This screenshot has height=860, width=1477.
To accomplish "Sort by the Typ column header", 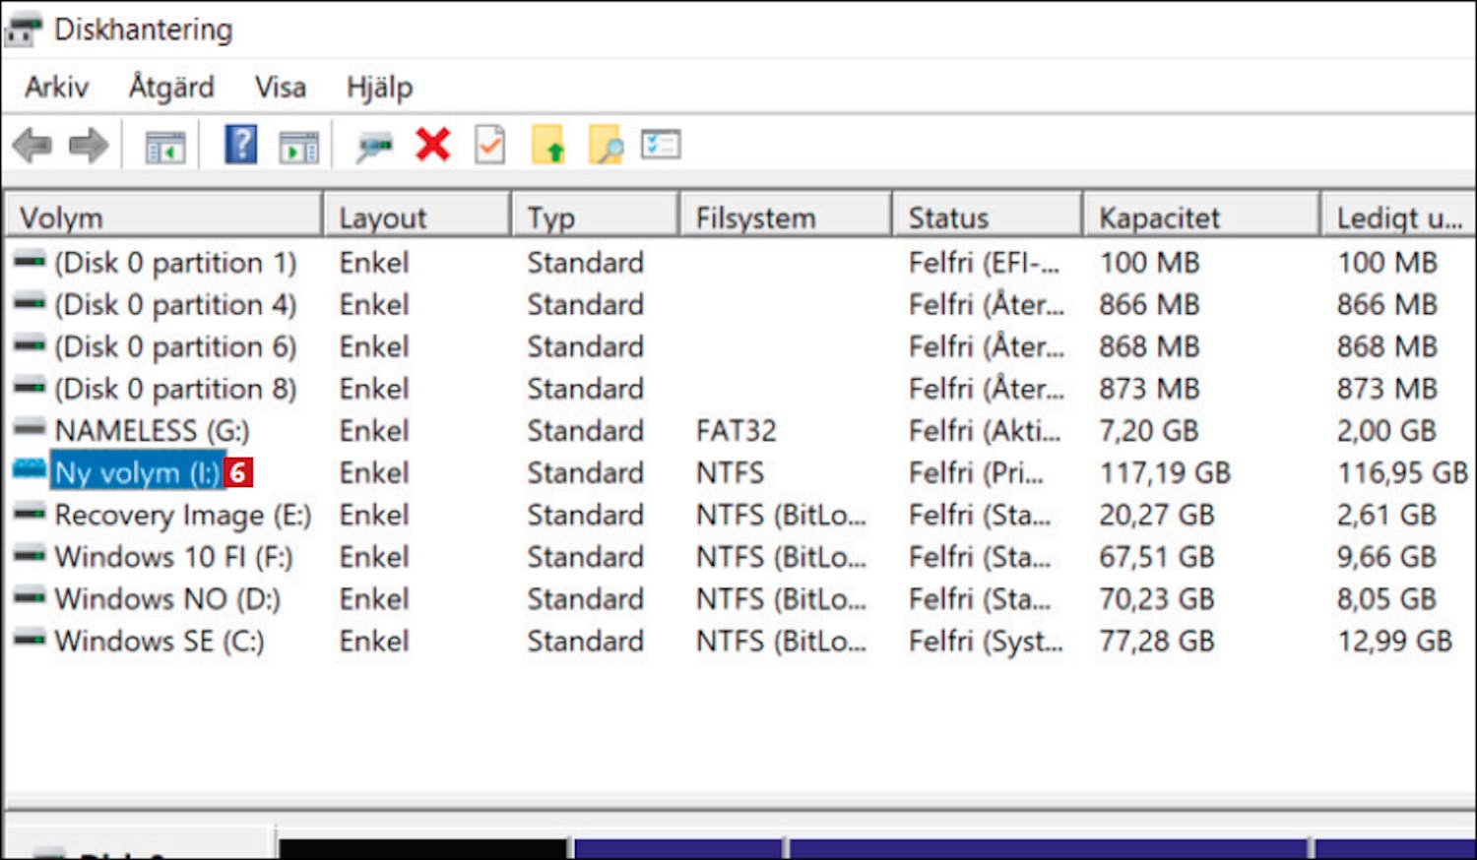I will pyautogui.click(x=596, y=216).
